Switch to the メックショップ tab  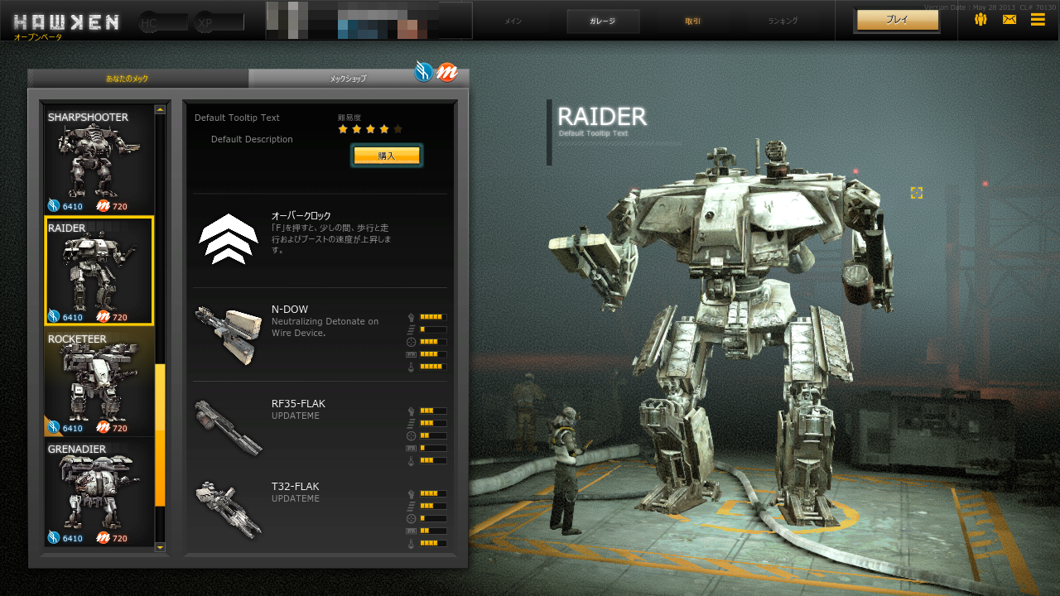(348, 79)
